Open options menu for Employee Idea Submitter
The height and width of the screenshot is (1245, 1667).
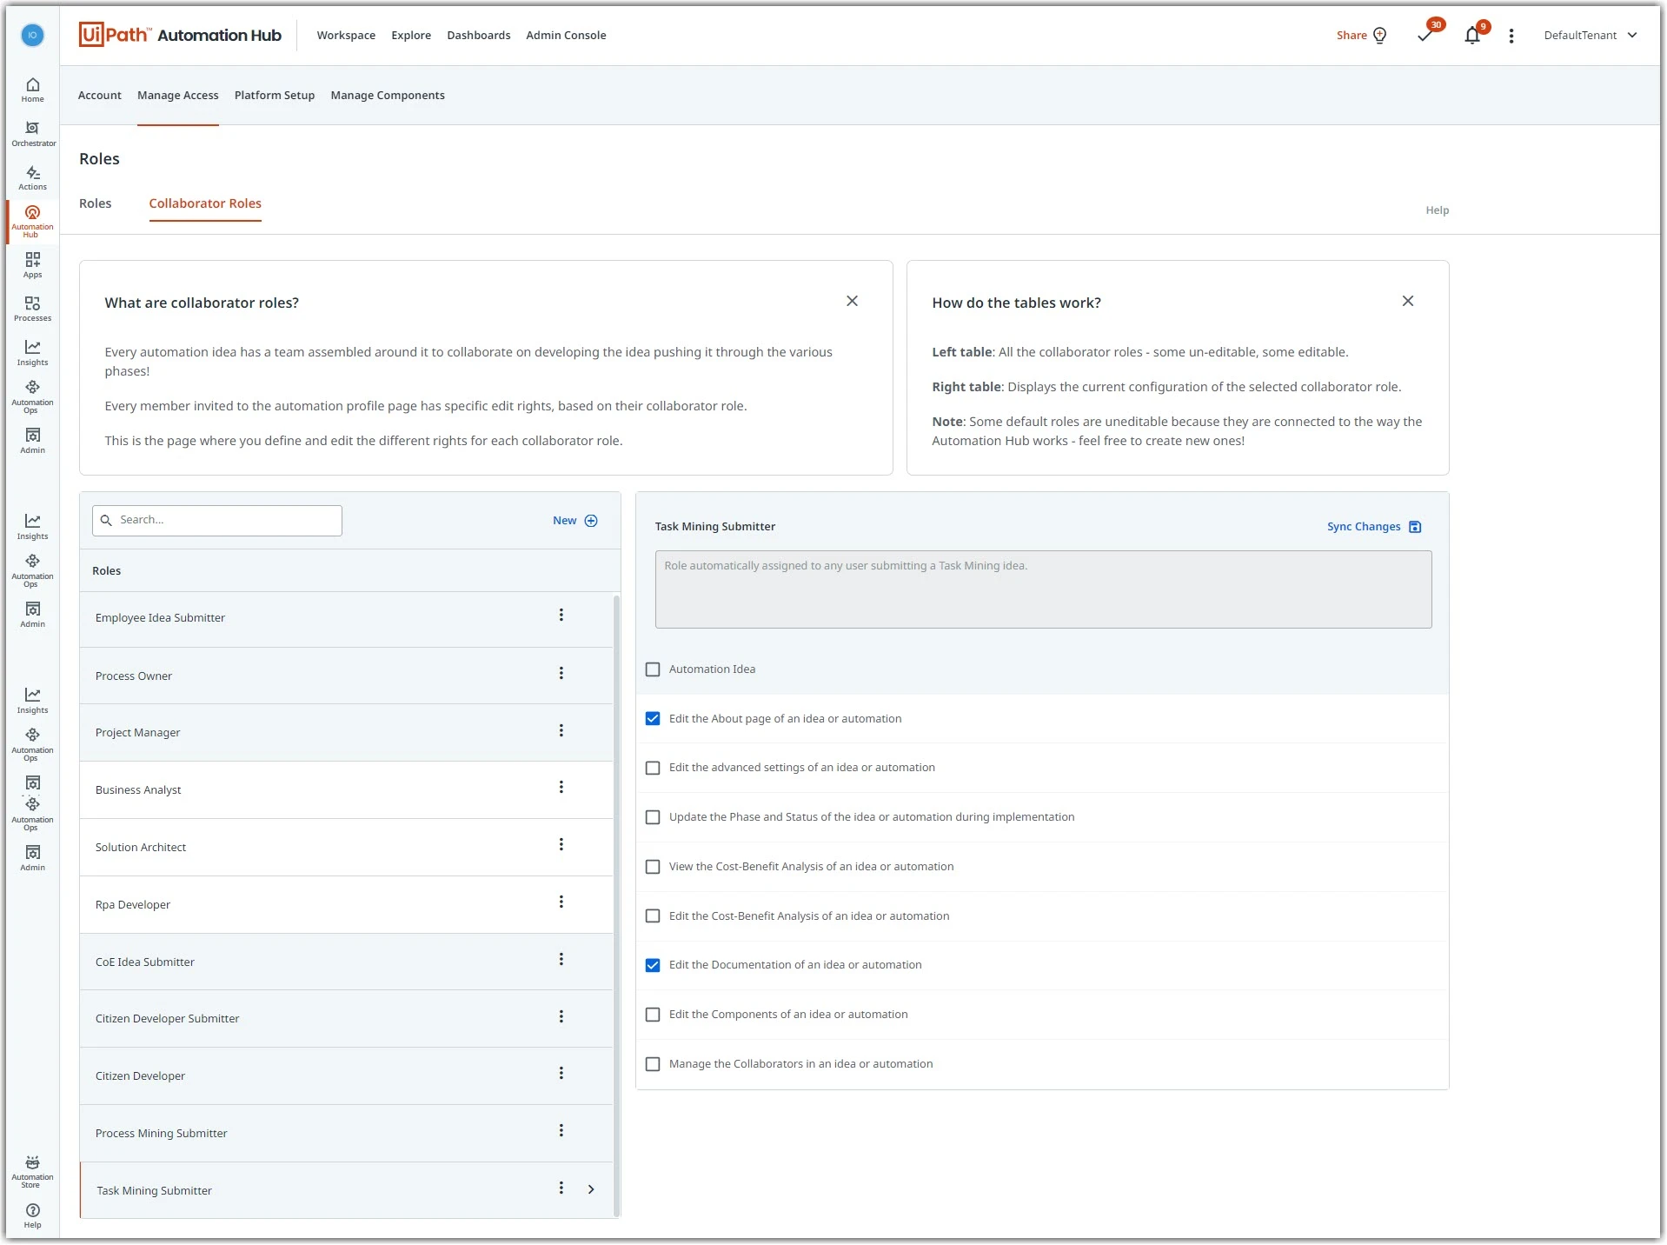561,616
